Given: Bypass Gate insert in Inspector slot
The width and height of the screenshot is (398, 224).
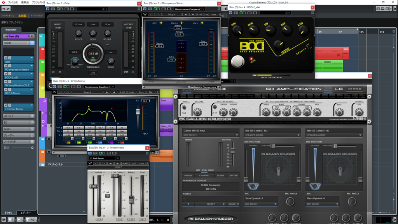Looking at the screenshot, I should (6, 58).
